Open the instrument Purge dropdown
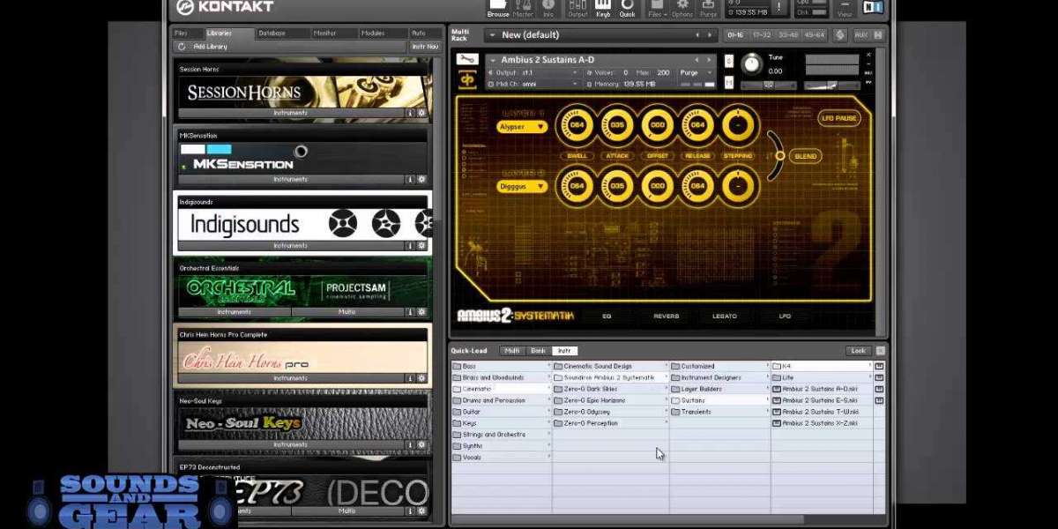The height and width of the screenshot is (529, 1058). (694, 72)
